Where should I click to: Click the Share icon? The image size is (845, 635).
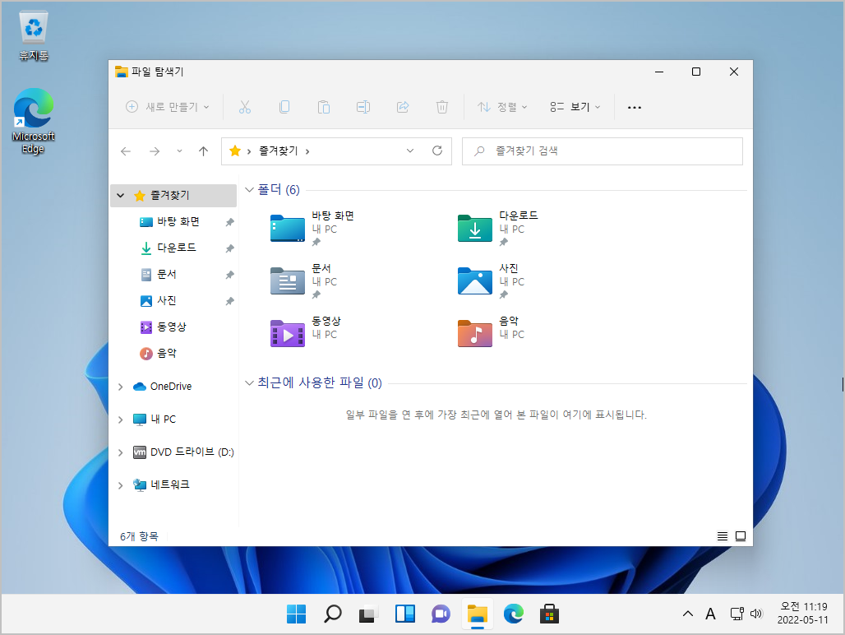coord(402,107)
